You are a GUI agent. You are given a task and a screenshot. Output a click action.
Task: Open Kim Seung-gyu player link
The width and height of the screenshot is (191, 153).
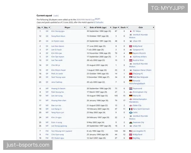(58, 31)
